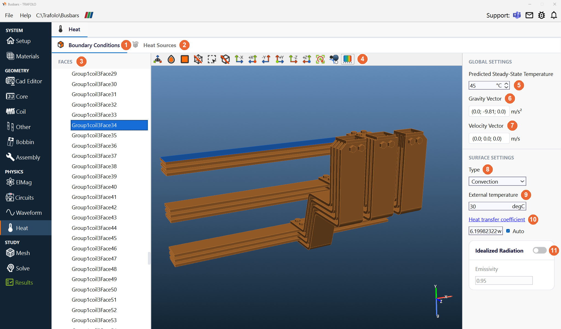Click the spheres rendering mode icon

tap(334, 59)
